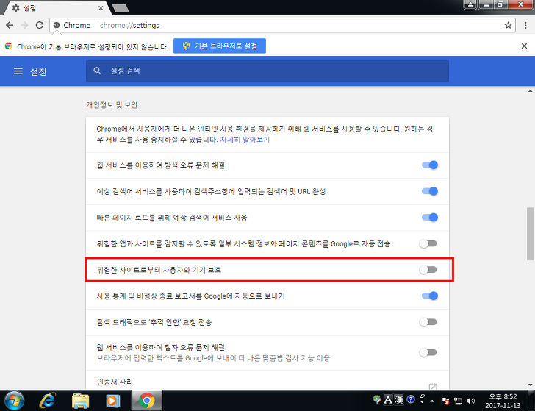Open Windows Explorer from taskbar
Screen dimensions: 535x411
tap(81, 401)
